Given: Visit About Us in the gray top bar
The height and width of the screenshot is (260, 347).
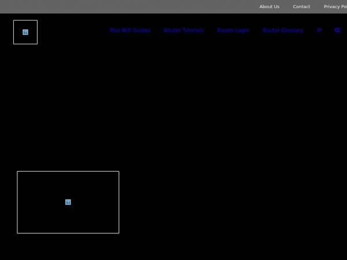Looking at the screenshot, I should [270, 6].
